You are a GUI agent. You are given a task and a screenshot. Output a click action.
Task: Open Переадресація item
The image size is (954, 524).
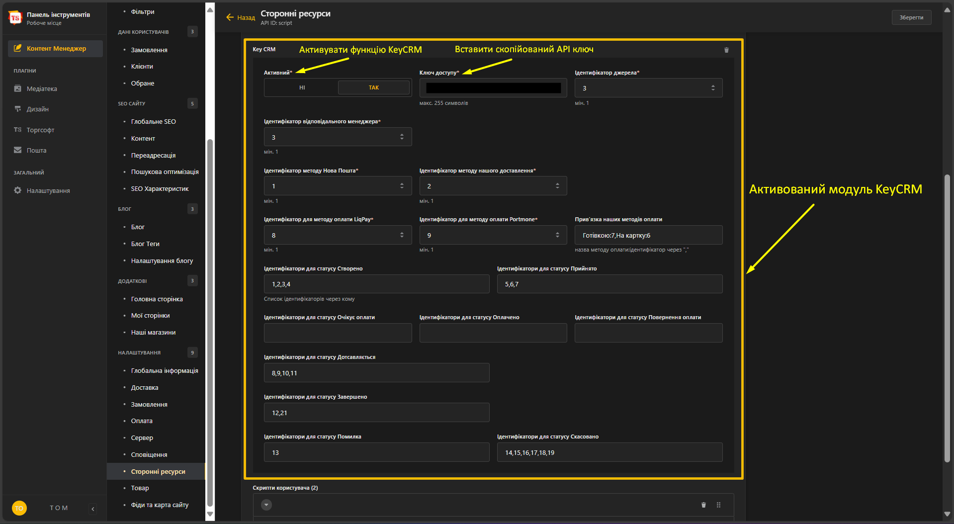point(153,155)
